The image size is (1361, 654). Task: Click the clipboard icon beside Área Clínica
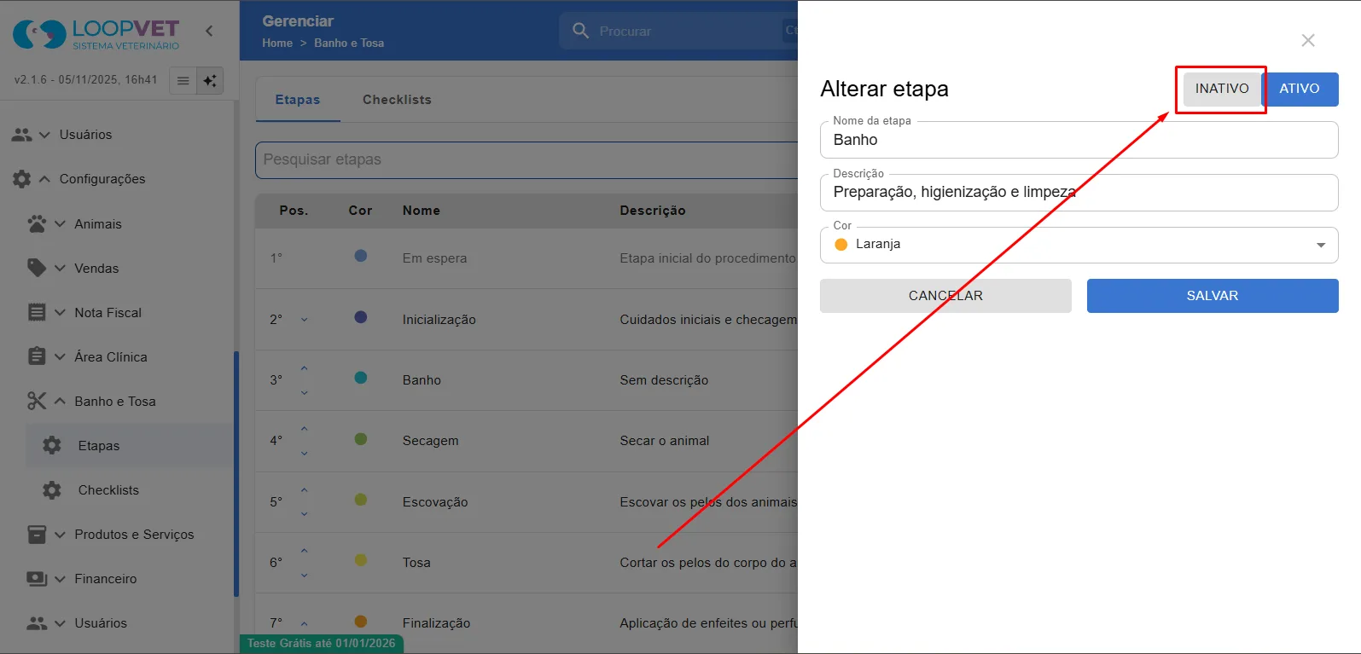[x=37, y=356]
